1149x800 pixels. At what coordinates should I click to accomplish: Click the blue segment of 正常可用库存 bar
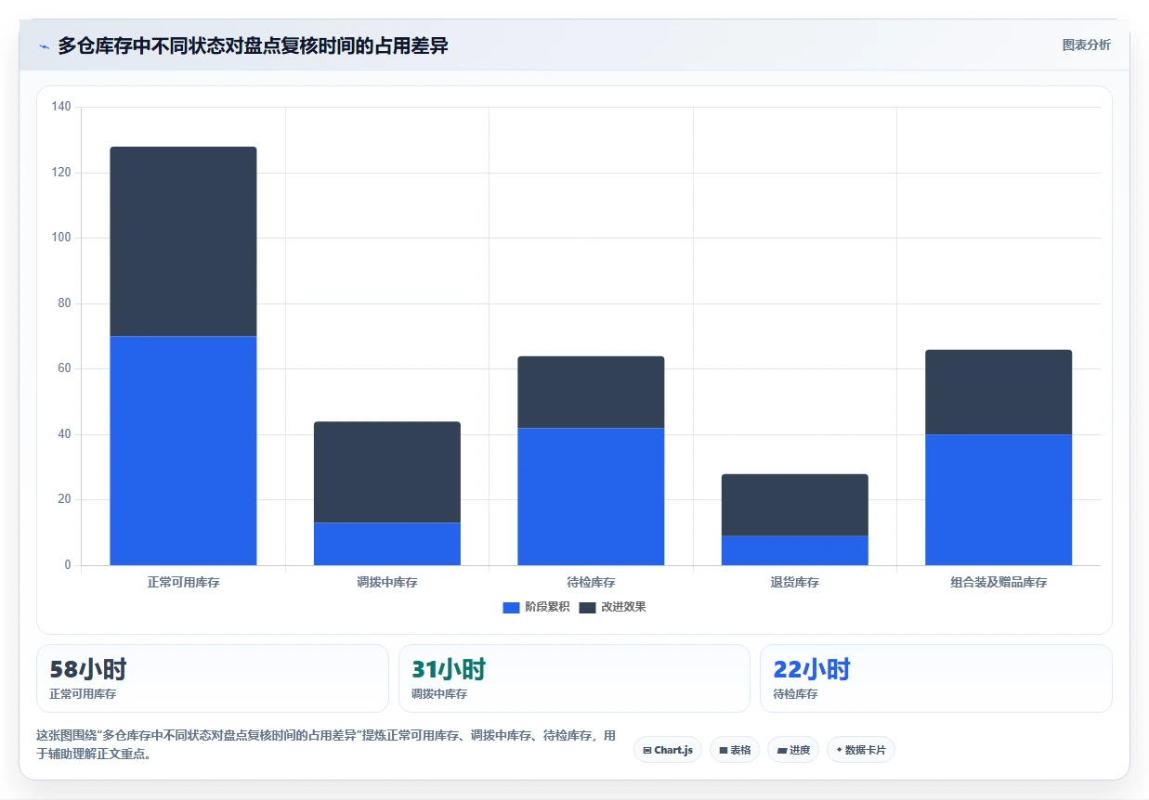pos(183,450)
